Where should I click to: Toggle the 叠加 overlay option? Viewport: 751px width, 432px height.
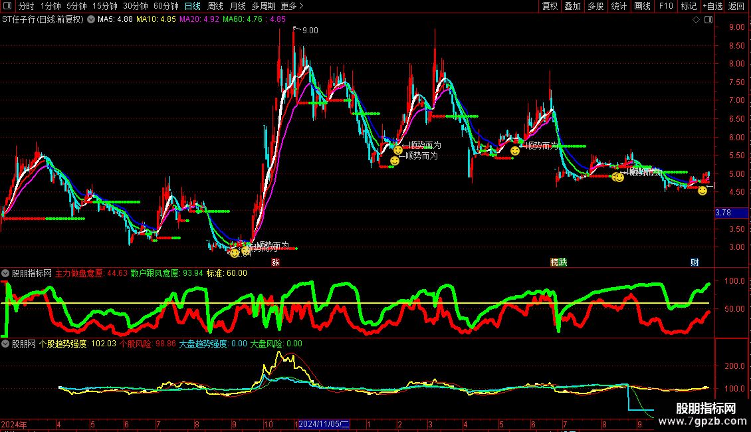(572, 7)
